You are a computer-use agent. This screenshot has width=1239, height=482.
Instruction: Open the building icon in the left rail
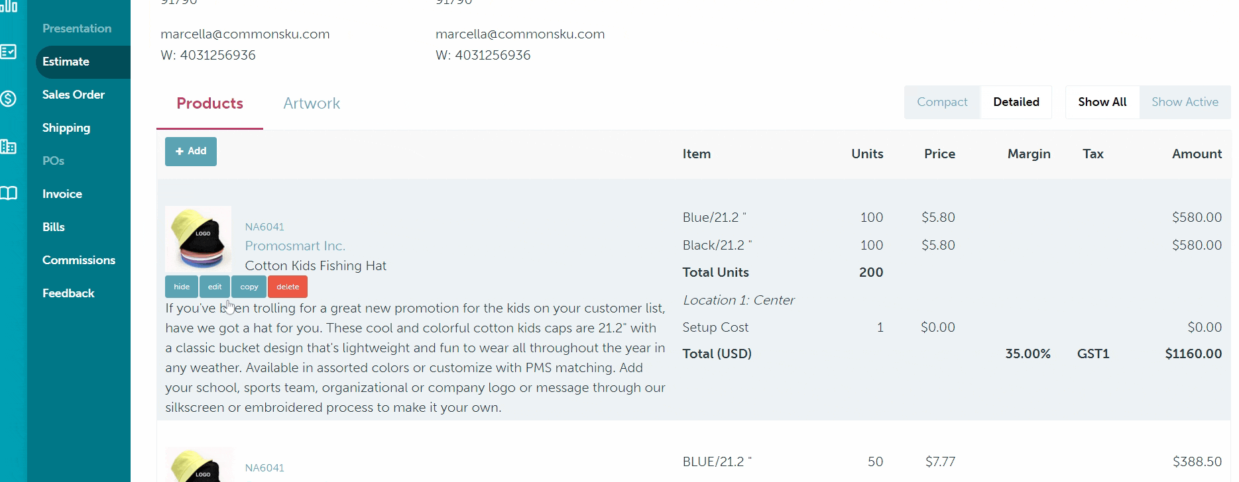pos(9,146)
